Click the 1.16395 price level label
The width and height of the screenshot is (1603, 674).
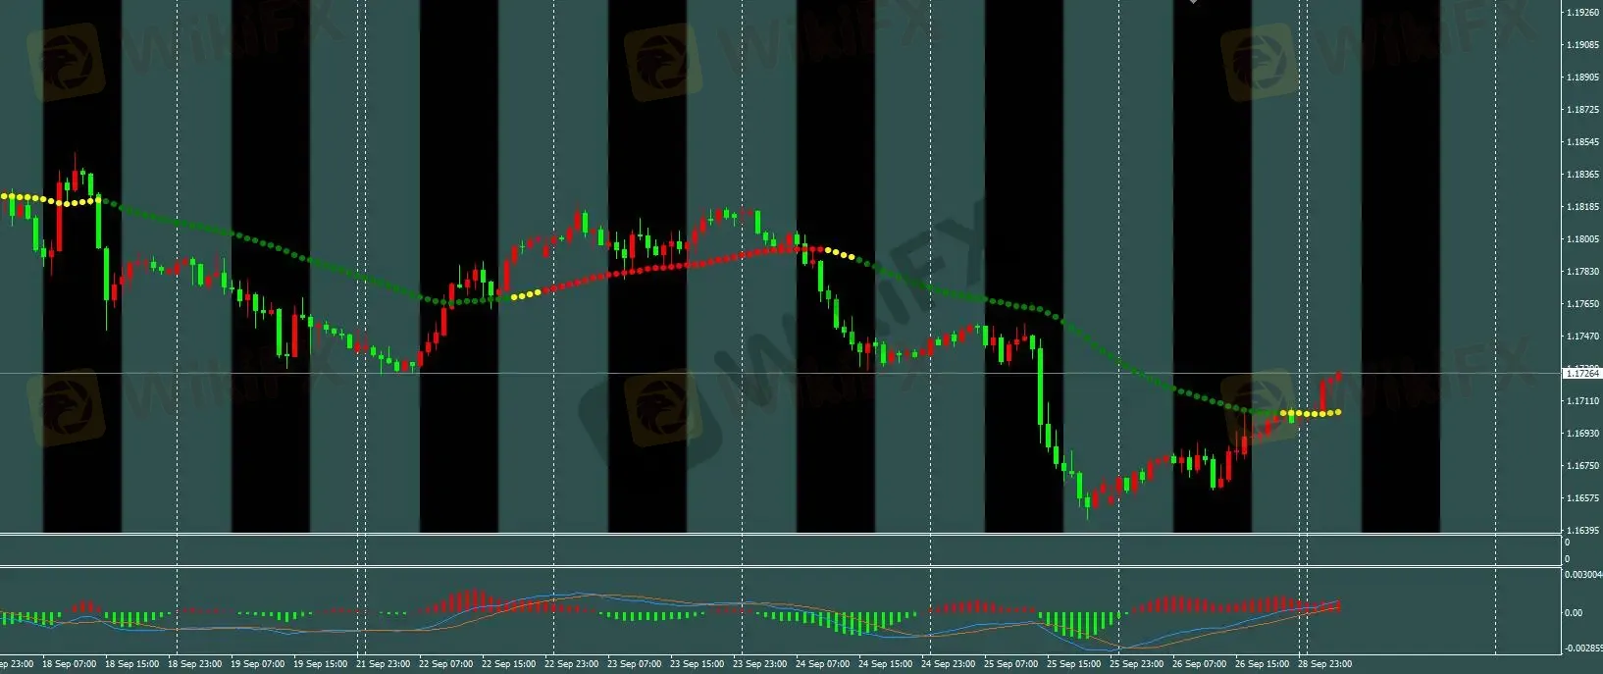pyautogui.click(x=1581, y=531)
